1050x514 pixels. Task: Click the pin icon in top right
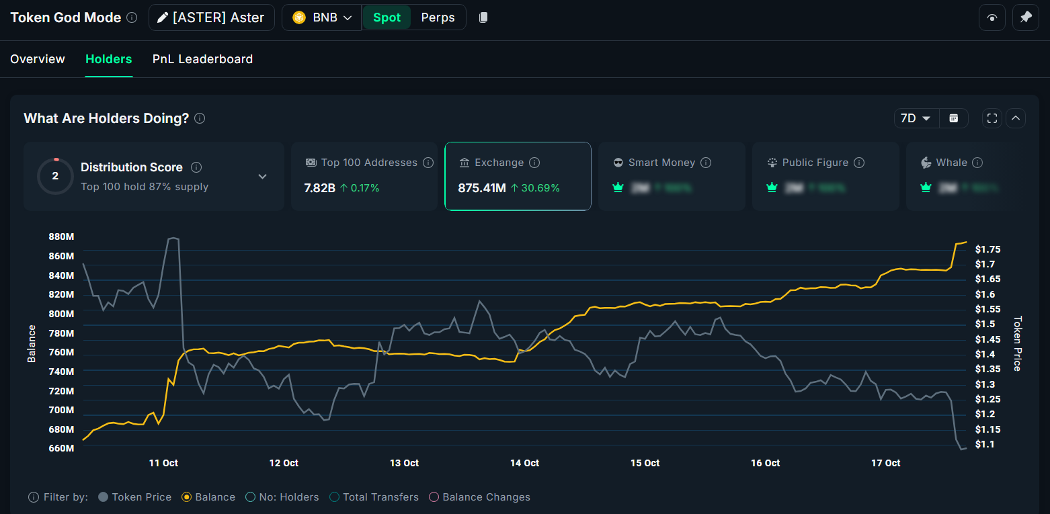point(1025,17)
